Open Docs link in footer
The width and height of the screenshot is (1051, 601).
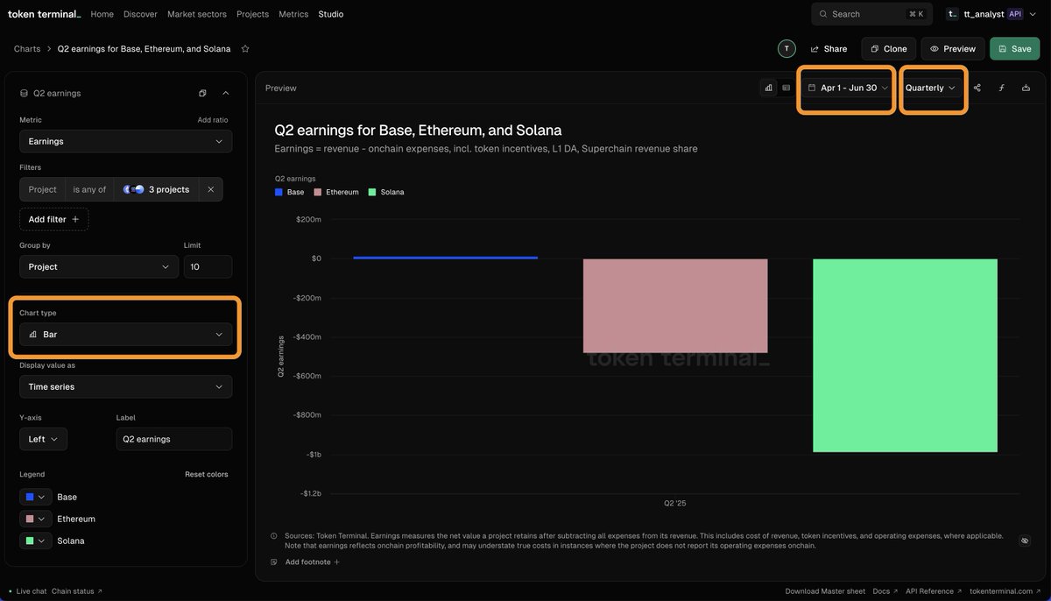click(x=885, y=591)
